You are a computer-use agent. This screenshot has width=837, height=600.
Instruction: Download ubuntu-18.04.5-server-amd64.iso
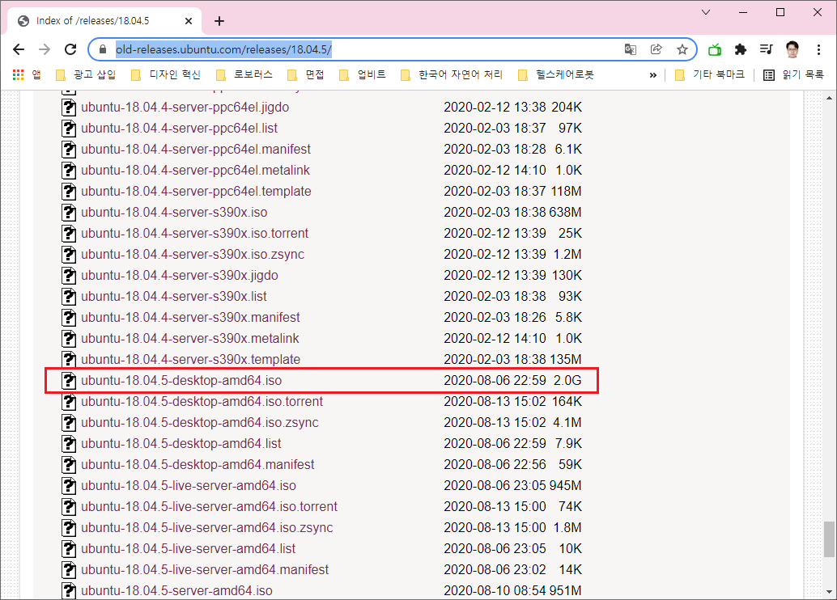176,591
